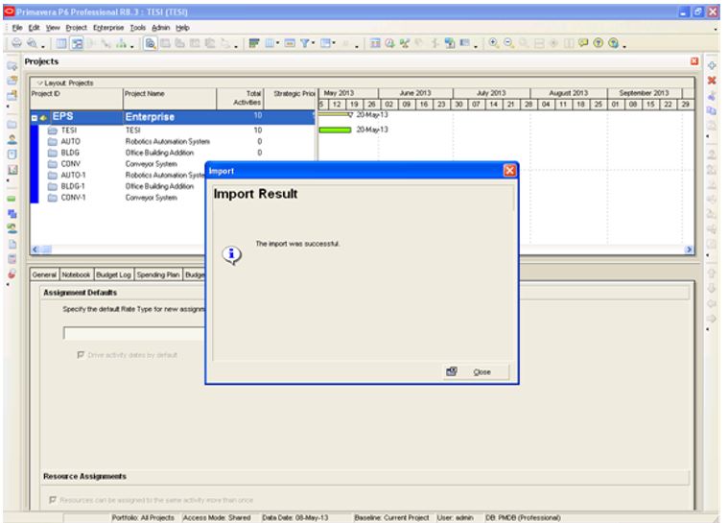This screenshot has width=728, height=523.
Task: Collapse the EPS Enterprise tree node
Action: (35, 117)
